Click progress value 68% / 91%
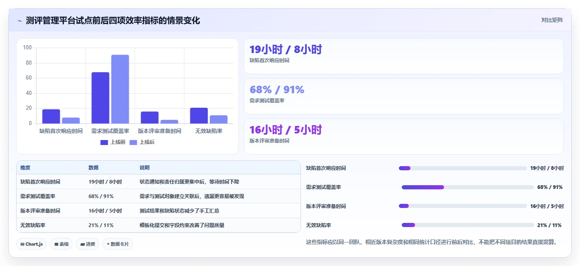The height and width of the screenshot is (266, 580). point(550,187)
